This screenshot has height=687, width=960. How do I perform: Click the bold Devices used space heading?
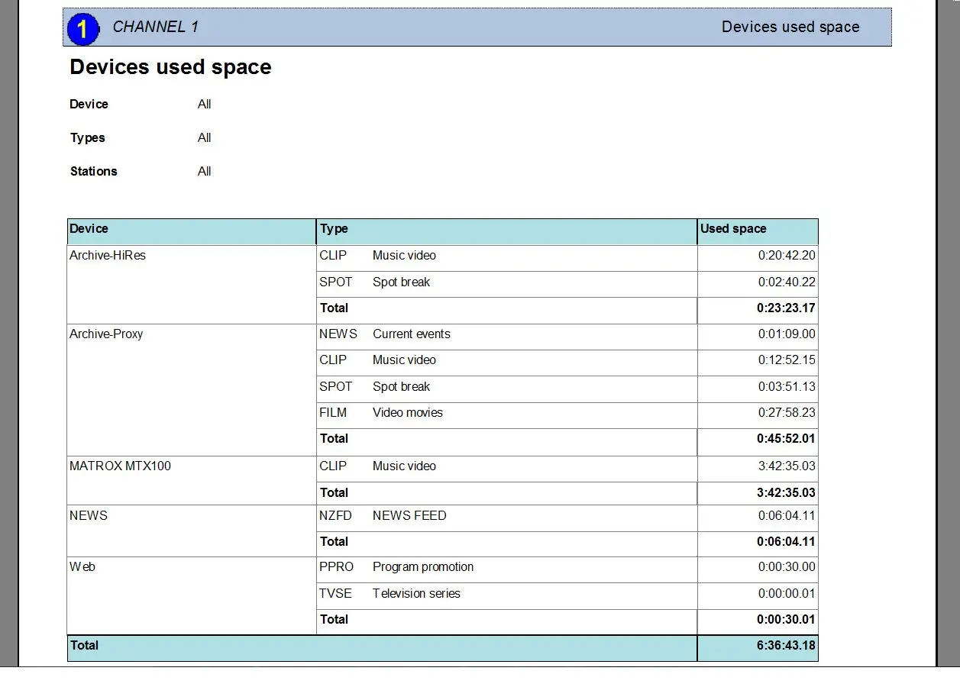pyautogui.click(x=170, y=67)
